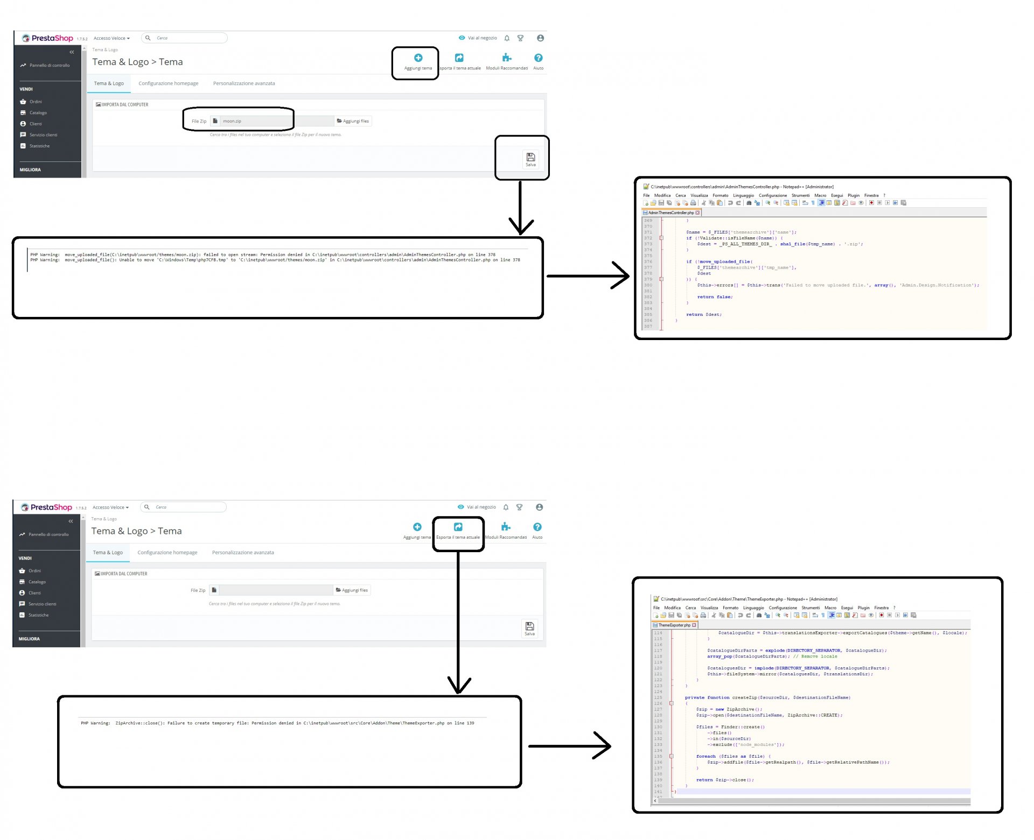Click record macro icon in AdminThemesController.php window

871,203
